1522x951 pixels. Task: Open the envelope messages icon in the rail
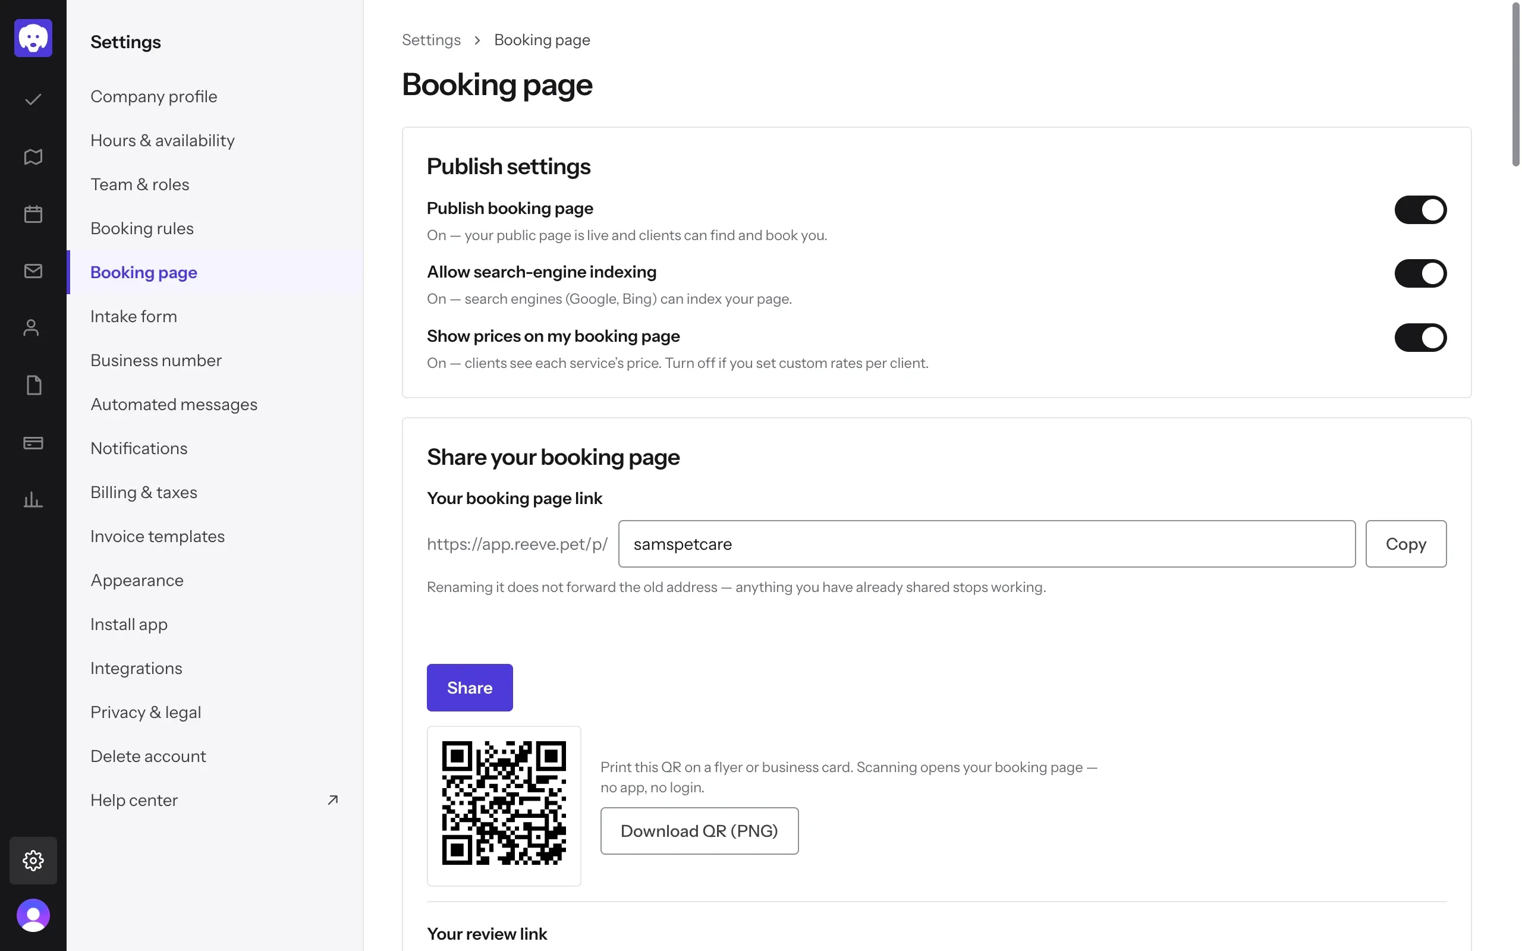tap(33, 271)
